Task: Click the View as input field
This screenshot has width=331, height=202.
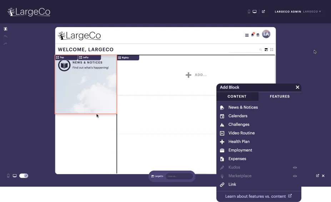Action: [x=179, y=176]
